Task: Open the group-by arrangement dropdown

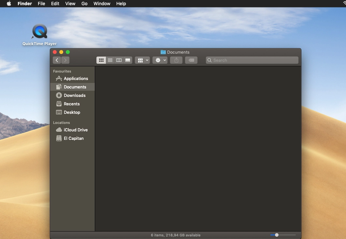Action: [x=142, y=60]
